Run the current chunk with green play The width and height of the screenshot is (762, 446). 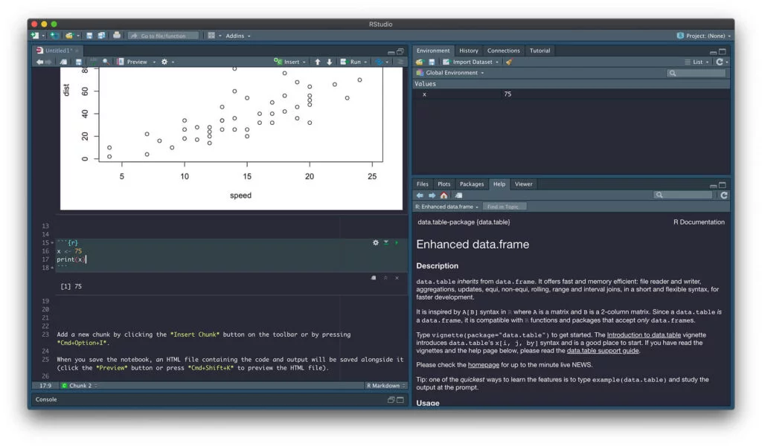397,242
